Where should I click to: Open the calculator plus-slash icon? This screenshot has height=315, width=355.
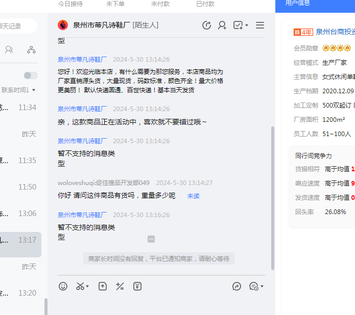(120, 286)
